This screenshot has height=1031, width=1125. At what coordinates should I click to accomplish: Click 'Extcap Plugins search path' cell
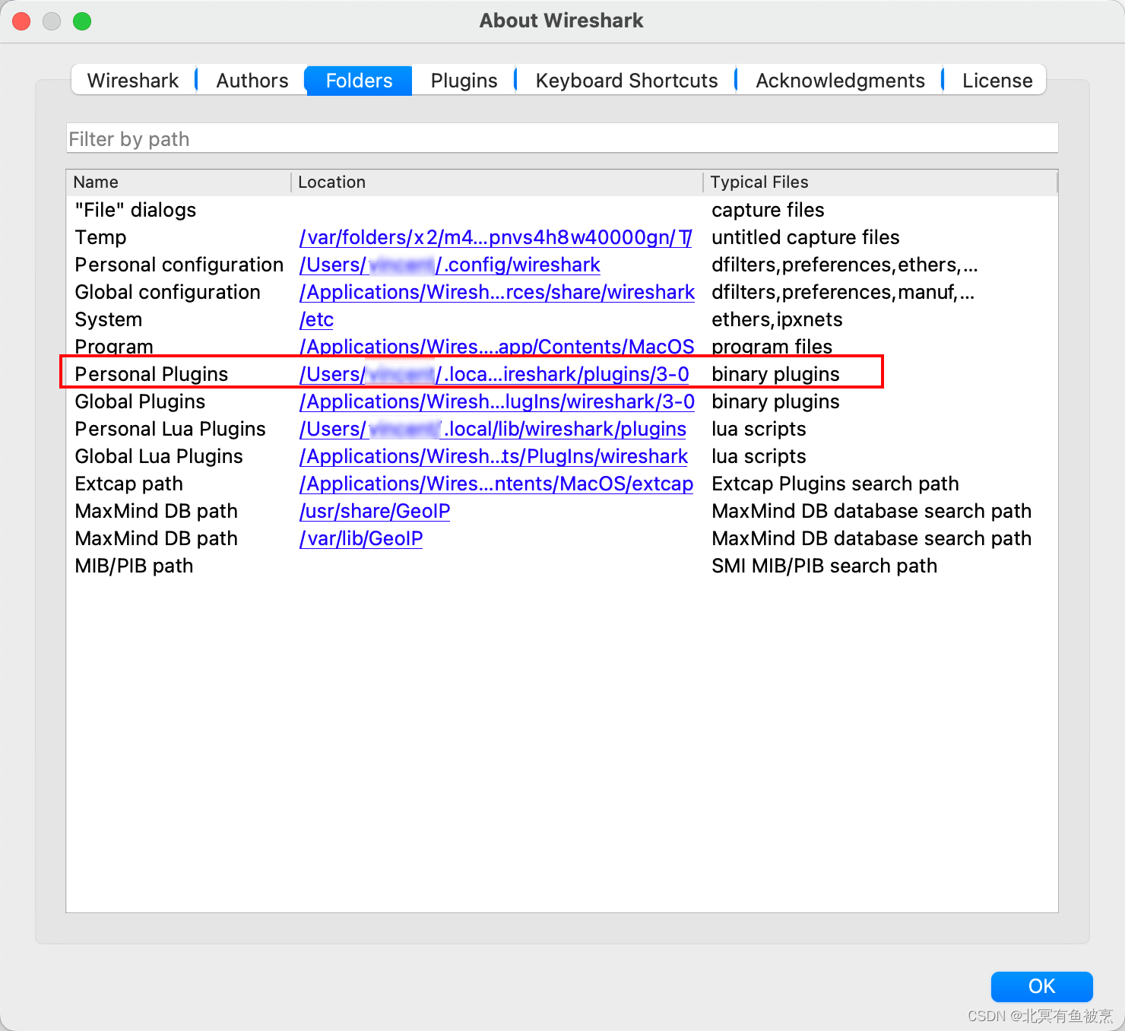(x=835, y=484)
